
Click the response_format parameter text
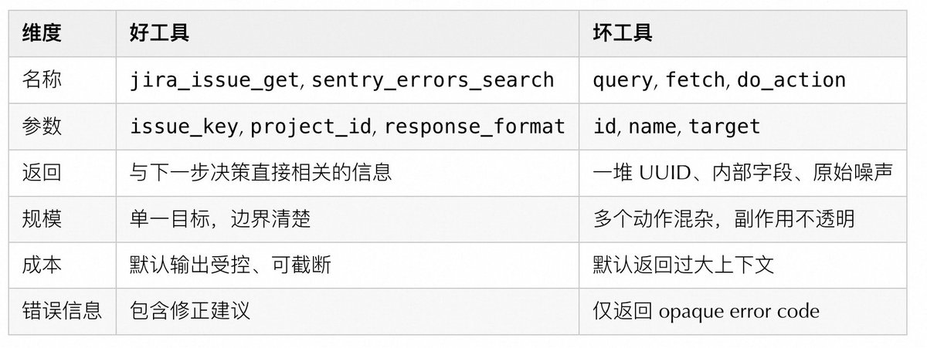pos(474,126)
